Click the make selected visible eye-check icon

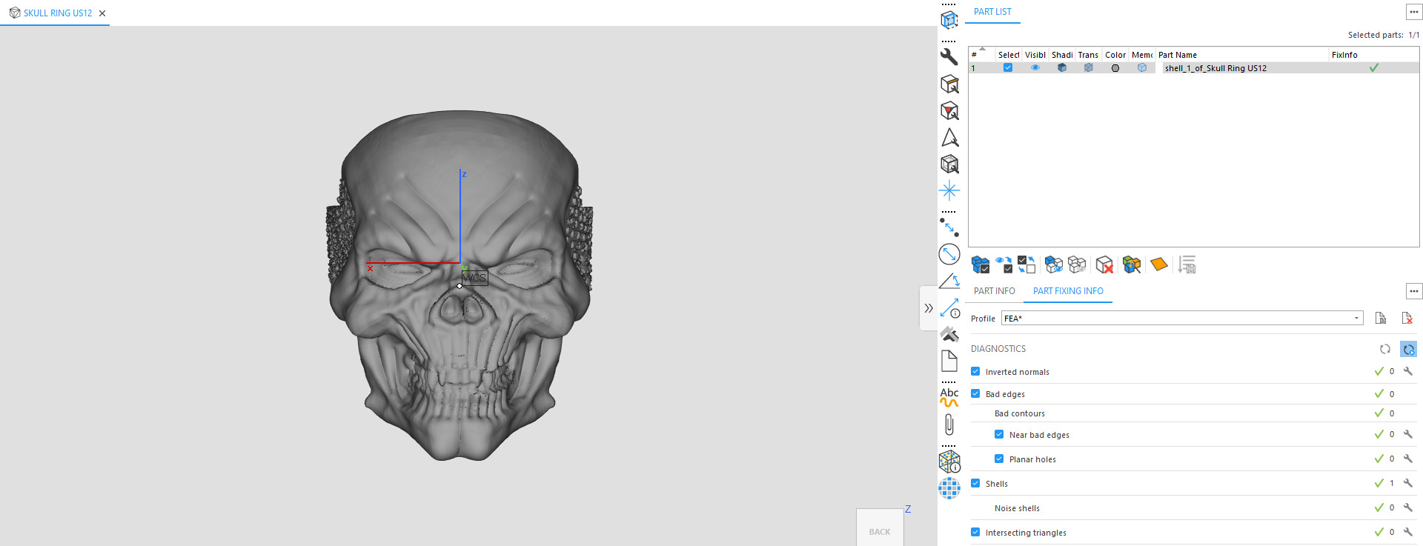(x=1004, y=264)
